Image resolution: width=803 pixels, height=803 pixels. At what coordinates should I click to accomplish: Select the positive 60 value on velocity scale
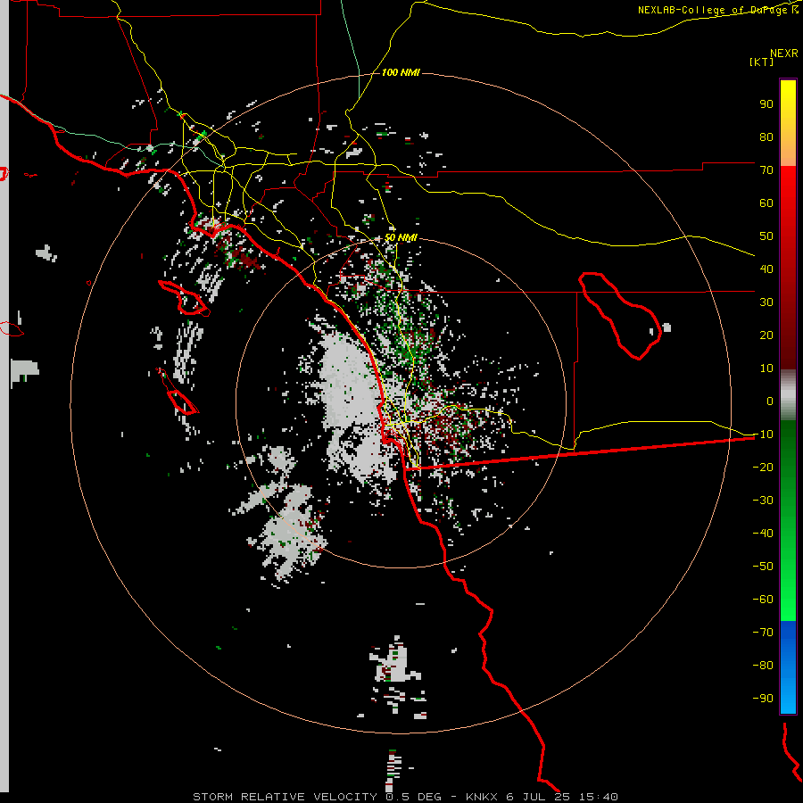pyautogui.click(x=766, y=203)
